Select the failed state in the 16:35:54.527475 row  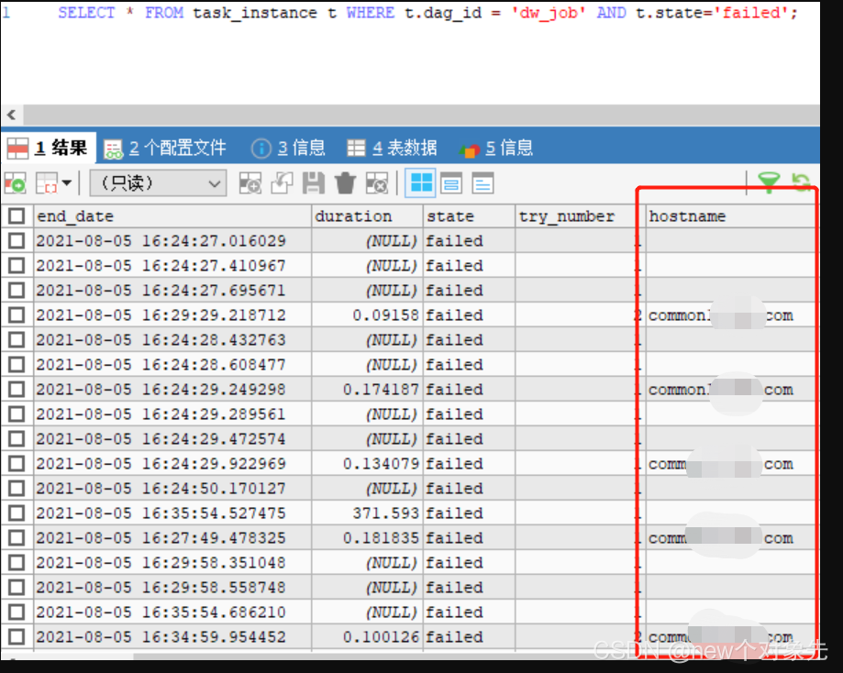click(x=470, y=513)
